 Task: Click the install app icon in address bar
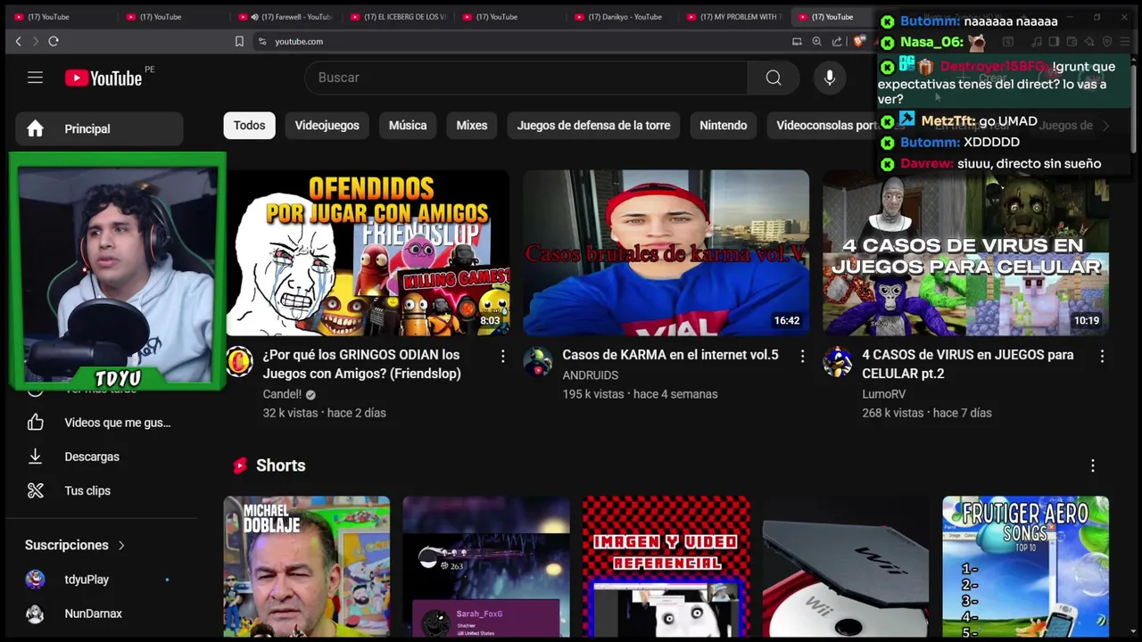point(797,41)
